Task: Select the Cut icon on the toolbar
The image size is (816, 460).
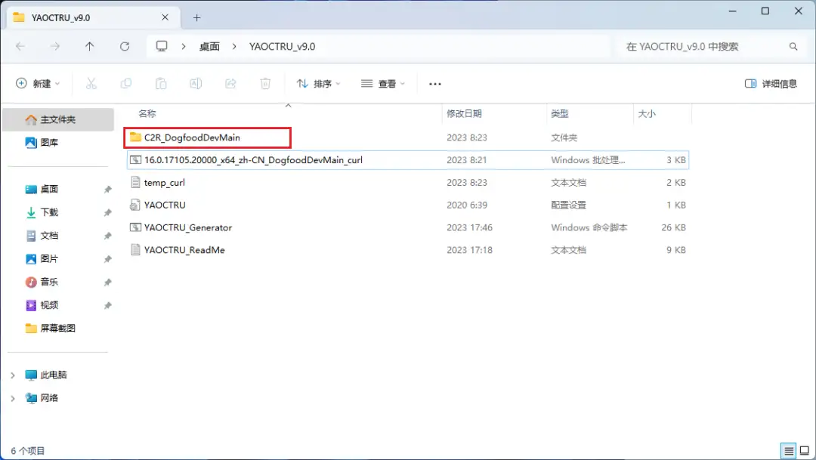Action: (x=91, y=83)
